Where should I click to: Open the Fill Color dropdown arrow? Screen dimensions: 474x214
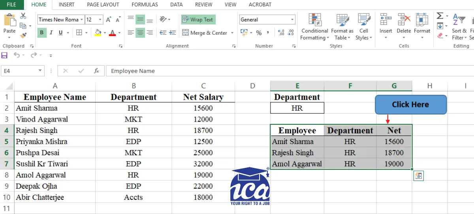pyautogui.click(x=105, y=33)
